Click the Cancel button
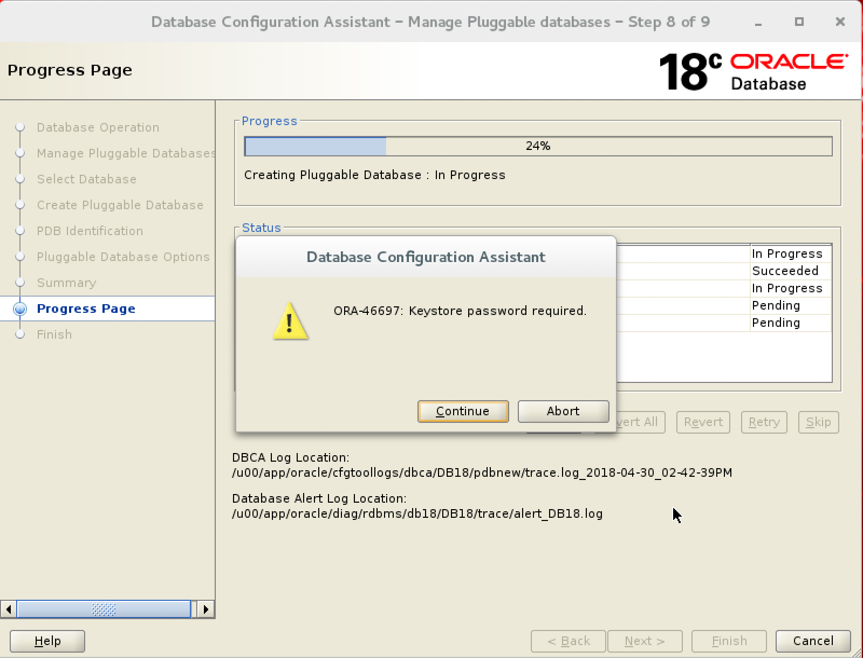Viewport: 863px width, 658px height. [x=813, y=641]
